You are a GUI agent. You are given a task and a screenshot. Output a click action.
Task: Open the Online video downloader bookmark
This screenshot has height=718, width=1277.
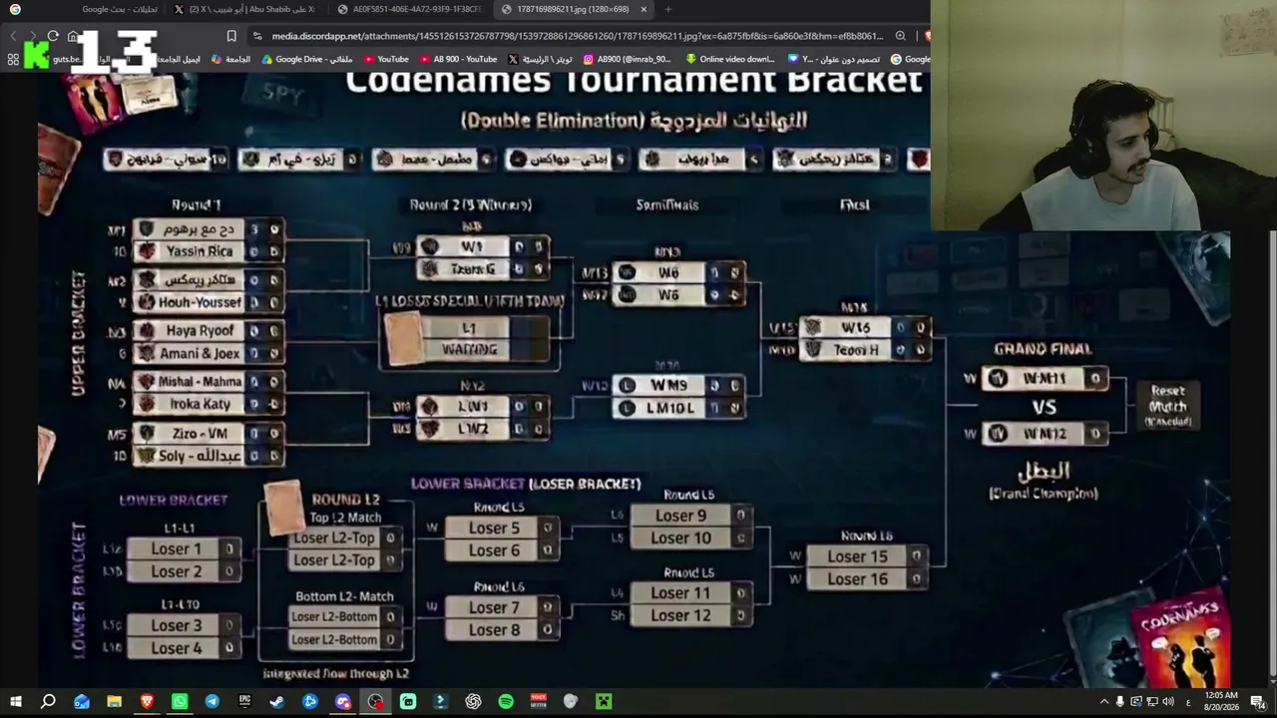730,59
